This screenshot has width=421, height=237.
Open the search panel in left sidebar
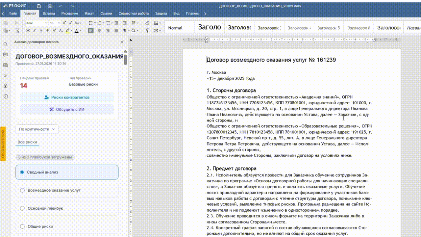point(5,44)
